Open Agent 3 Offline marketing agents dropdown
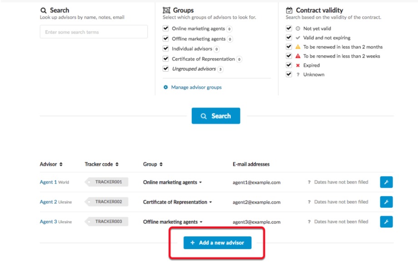This screenshot has width=418, height=265. 201,222
